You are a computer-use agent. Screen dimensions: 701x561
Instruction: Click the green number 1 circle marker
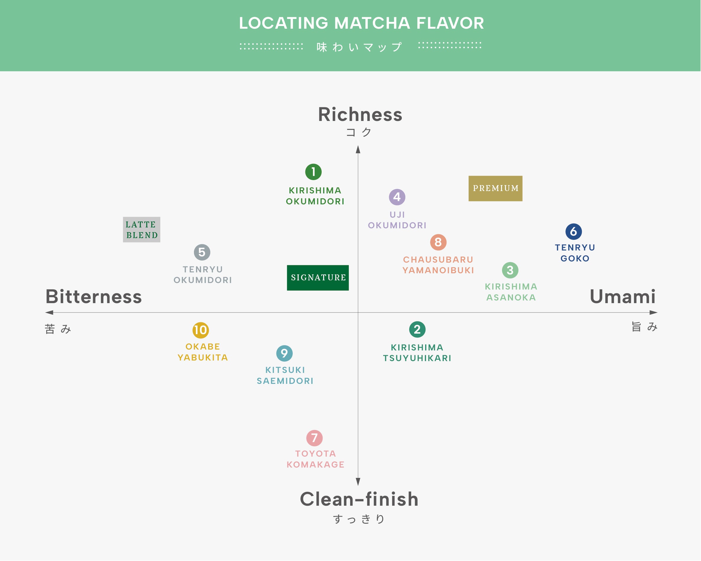313,172
